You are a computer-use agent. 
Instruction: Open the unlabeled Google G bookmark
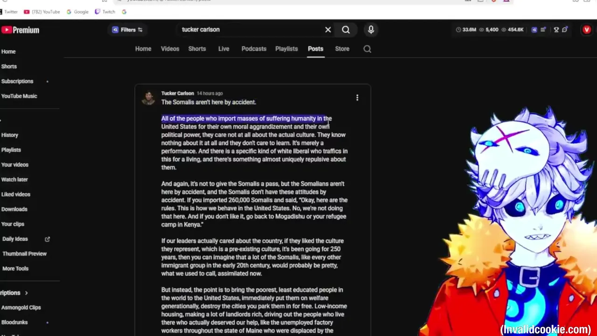[x=124, y=12]
